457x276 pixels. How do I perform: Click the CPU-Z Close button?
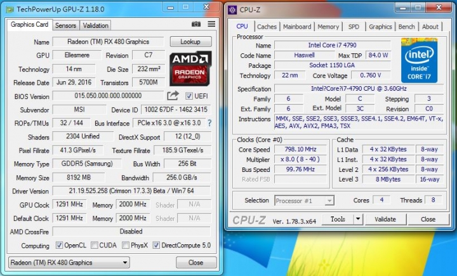click(x=428, y=219)
